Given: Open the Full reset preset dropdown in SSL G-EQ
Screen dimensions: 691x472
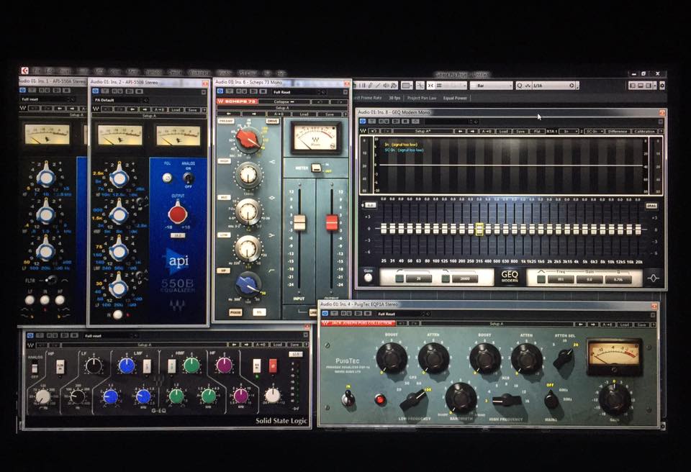Looking at the screenshot, I should click(x=111, y=336).
